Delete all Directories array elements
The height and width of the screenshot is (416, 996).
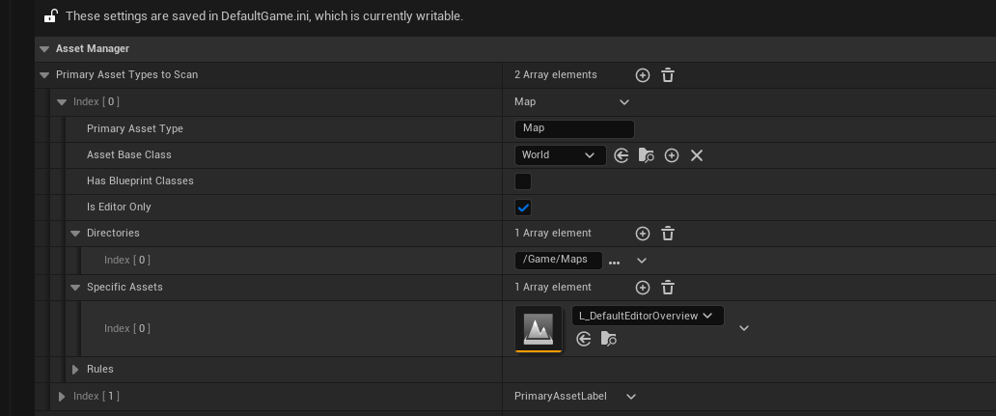(668, 234)
